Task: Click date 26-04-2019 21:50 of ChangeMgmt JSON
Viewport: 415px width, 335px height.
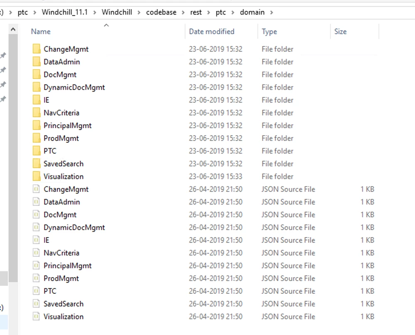Action: tap(216, 189)
